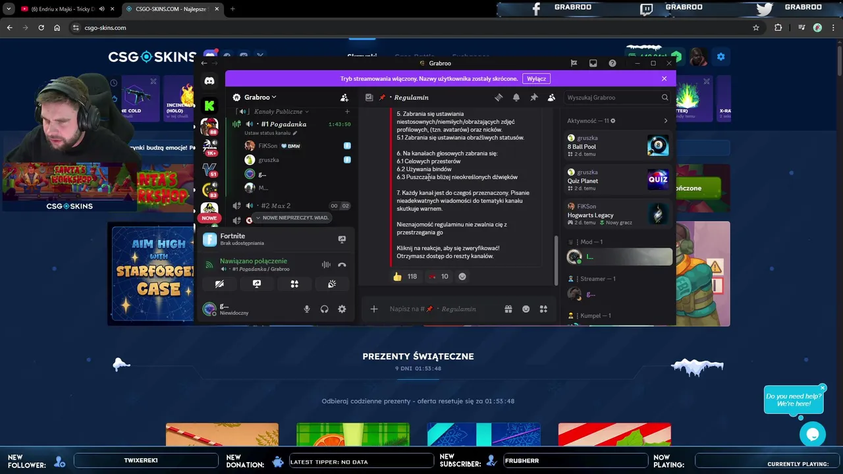The width and height of the screenshot is (843, 474).
Task: Open the gift icon in the message bar
Action: tap(508, 309)
